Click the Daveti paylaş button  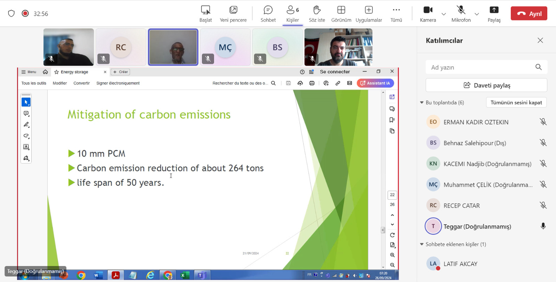click(486, 85)
